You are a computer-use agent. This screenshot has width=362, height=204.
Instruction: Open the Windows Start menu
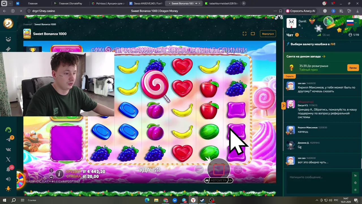(5, 200)
